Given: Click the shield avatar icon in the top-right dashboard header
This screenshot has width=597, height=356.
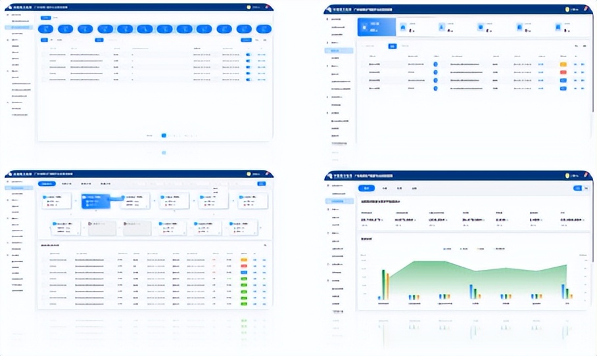Looking at the screenshot, I should point(567,9).
